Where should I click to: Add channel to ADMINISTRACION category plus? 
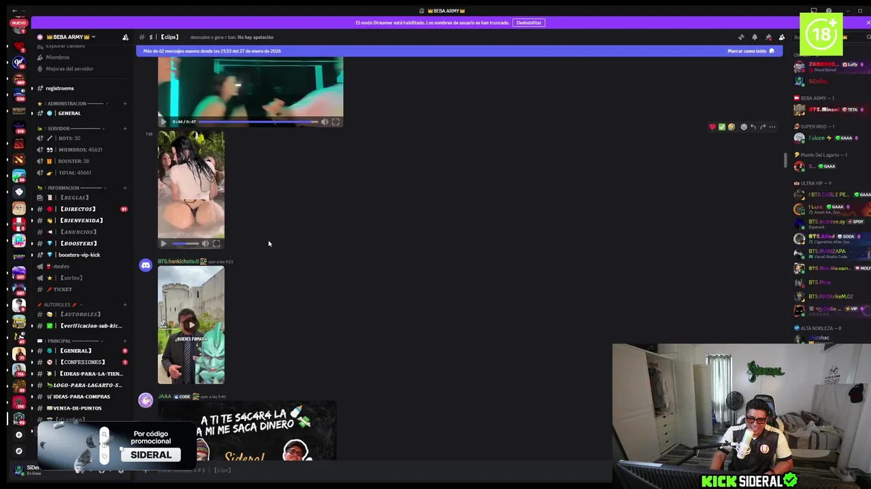click(x=125, y=104)
